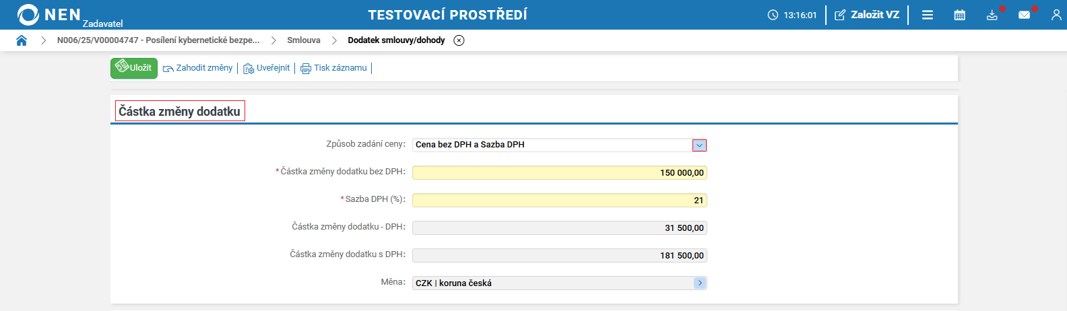Viewport: 1067px width, 311px height.
Task: Select the Dodatek smlouvy/dohody breadcrumb
Action: [x=396, y=40]
